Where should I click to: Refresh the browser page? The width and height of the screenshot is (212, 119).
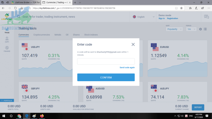tap(15, 8)
